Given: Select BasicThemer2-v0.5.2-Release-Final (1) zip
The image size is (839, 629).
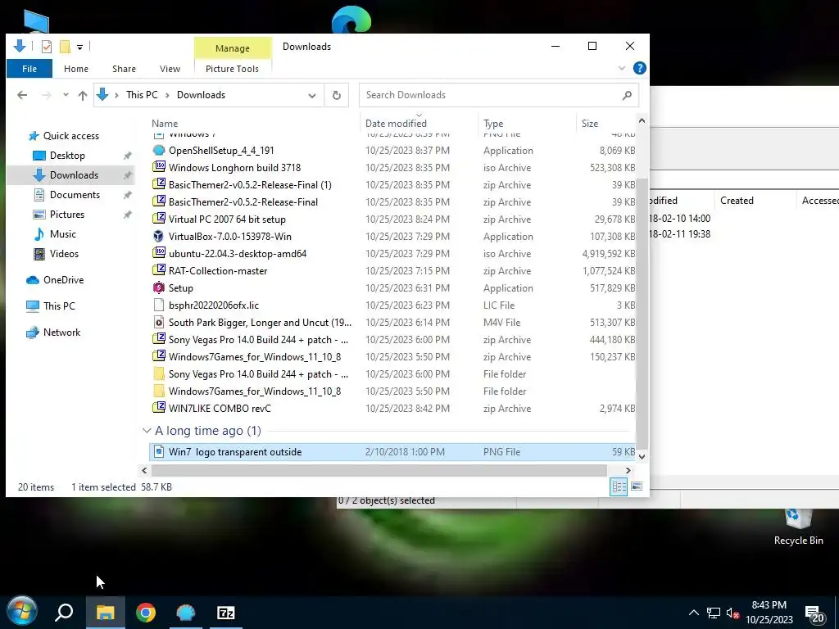Looking at the screenshot, I should [x=392, y=185].
